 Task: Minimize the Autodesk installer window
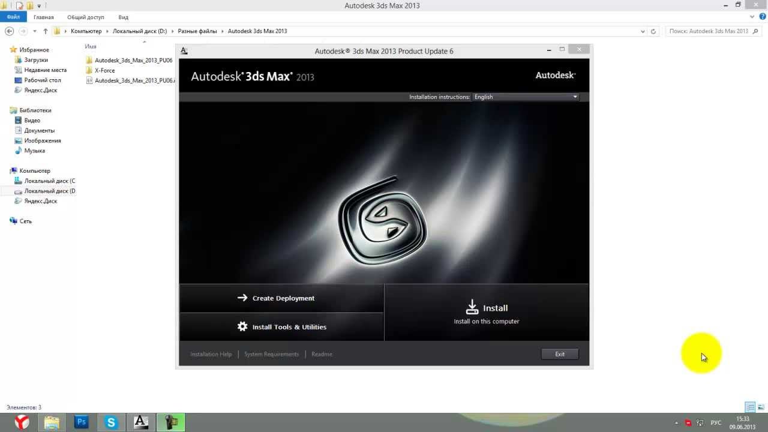(x=549, y=50)
